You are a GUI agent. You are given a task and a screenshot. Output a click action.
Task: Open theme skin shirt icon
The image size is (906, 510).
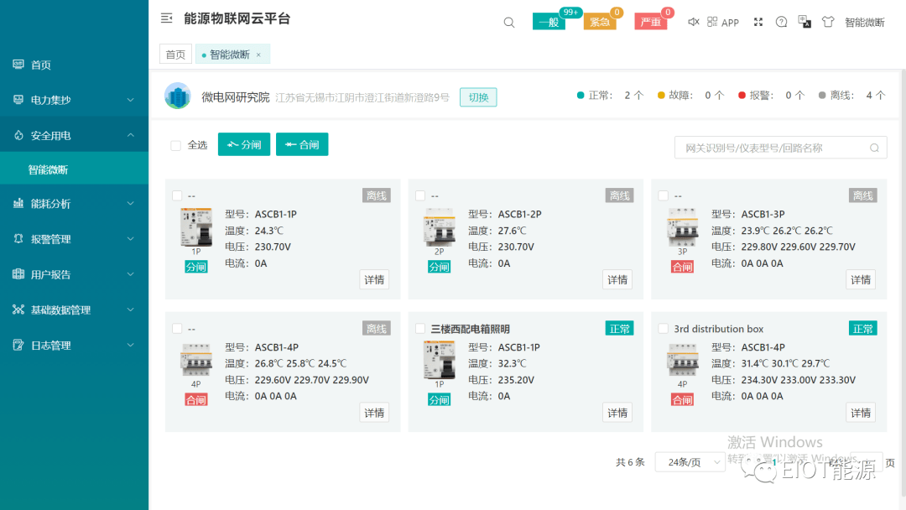point(828,22)
